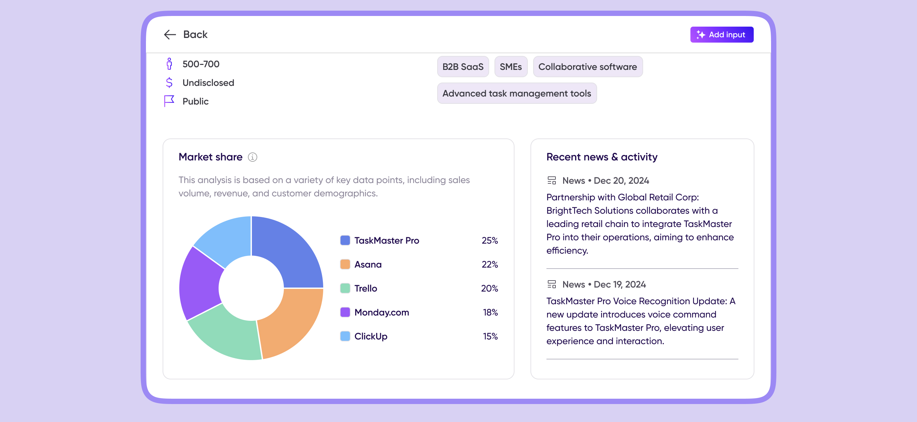Viewport: 917px width, 422px height.
Task: Click the 18% market share value
Action: [x=490, y=312]
